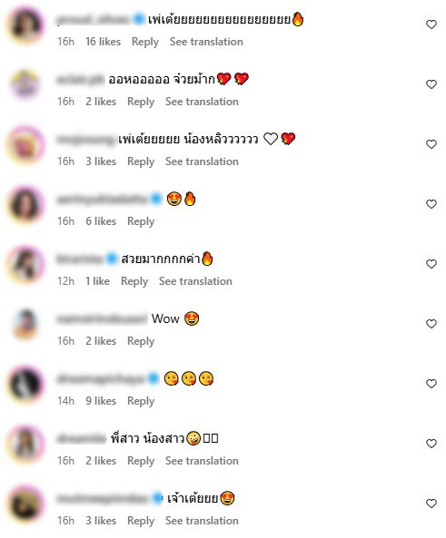Heart the 'ออหอออออ จ๋วยม้าก' comment
Viewport: 446px width, 538px height.
(x=431, y=84)
